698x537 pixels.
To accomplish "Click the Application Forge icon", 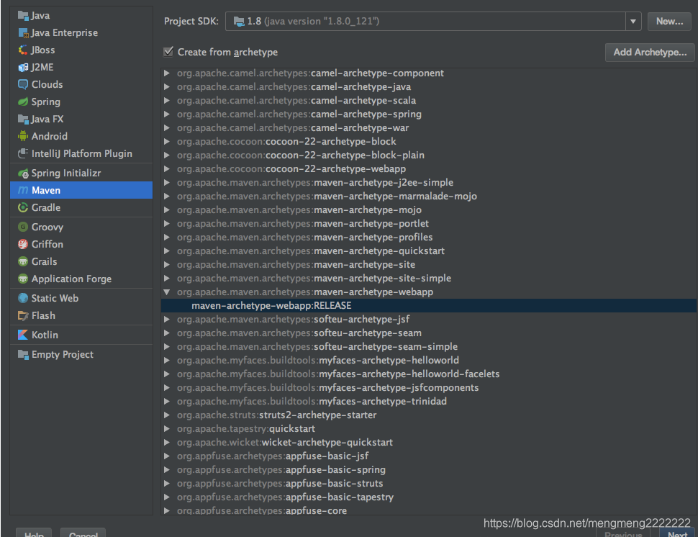I will click(x=23, y=279).
